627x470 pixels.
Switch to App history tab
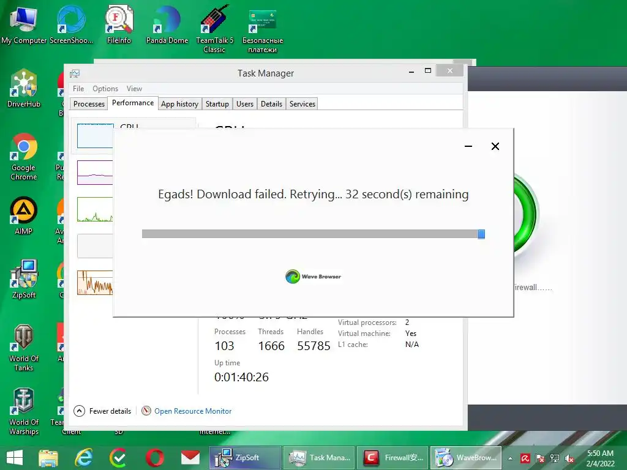(x=180, y=104)
